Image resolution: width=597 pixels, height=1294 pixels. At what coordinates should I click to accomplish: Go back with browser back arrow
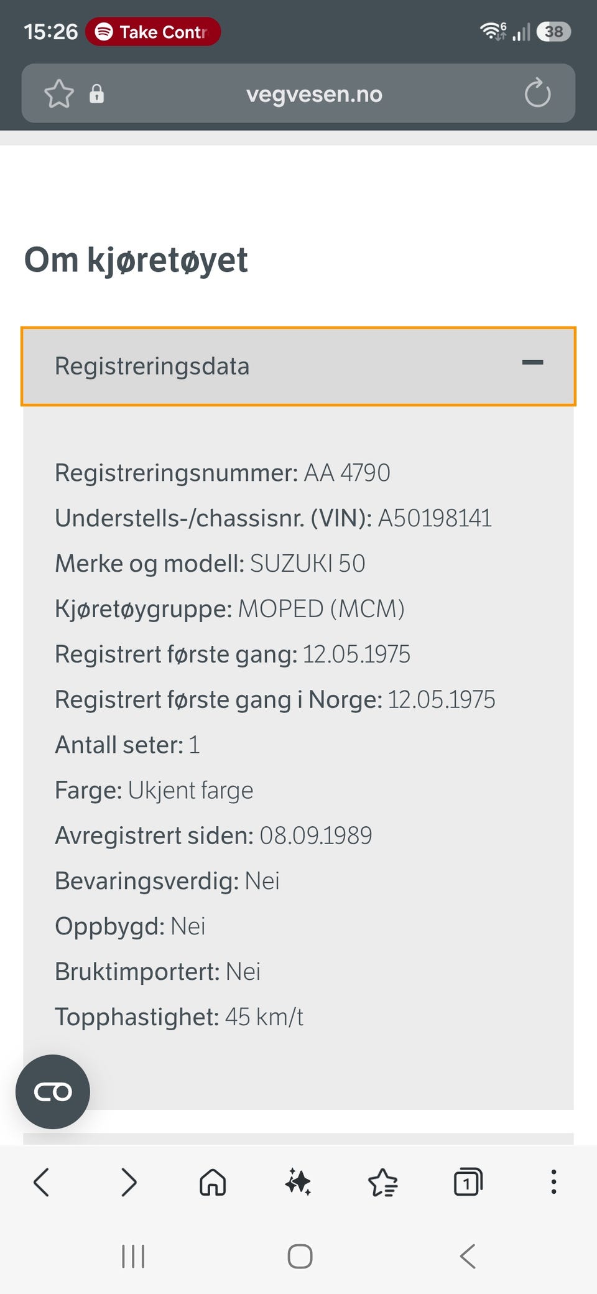click(x=42, y=1182)
